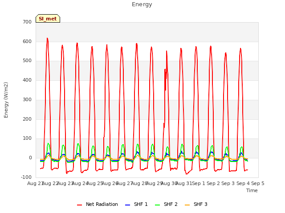Screen dimensions: 285x213
Task: Click the Sep 2 x-axis tick label
Action: click(x=213, y=183)
